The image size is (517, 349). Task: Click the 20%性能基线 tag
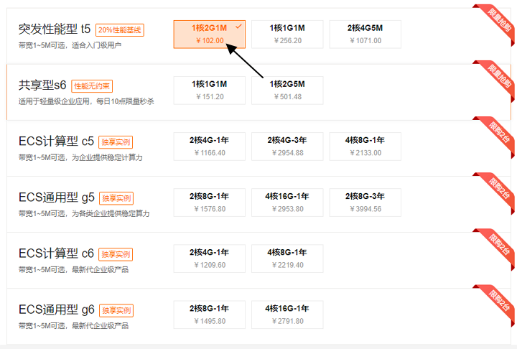point(120,30)
